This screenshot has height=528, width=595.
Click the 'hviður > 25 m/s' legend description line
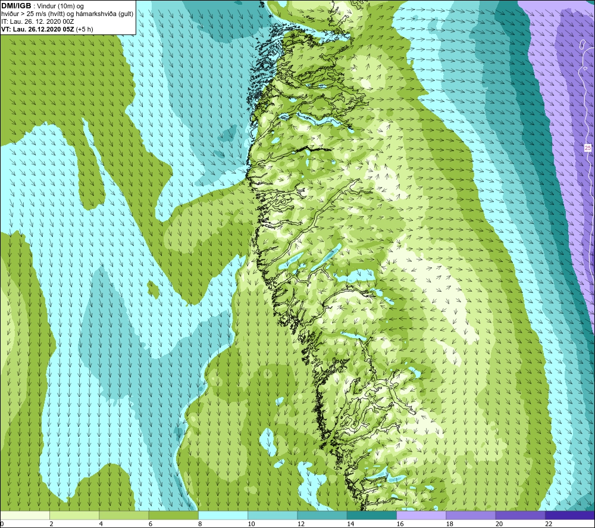click(68, 14)
